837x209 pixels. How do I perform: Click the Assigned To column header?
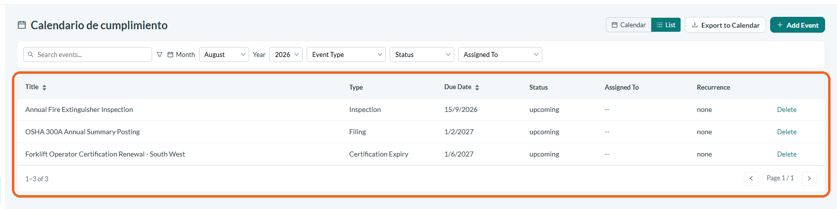pyautogui.click(x=622, y=87)
